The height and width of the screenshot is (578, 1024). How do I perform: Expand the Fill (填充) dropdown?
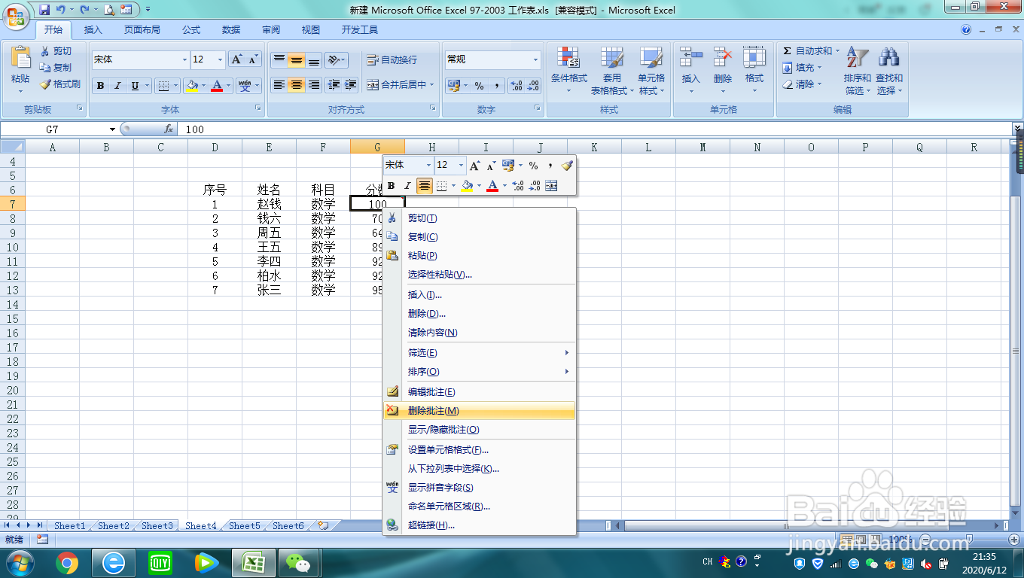click(x=820, y=68)
